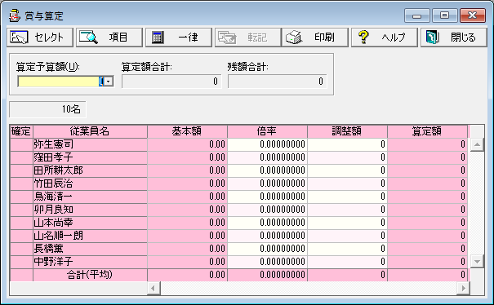Image resolution: width=494 pixels, height=305 pixels.
Task: Open ヘルプ help
Action: pos(385,38)
